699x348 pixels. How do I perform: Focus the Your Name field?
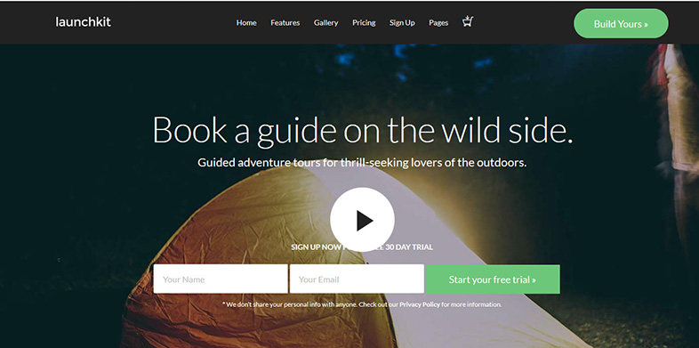click(221, 279)
